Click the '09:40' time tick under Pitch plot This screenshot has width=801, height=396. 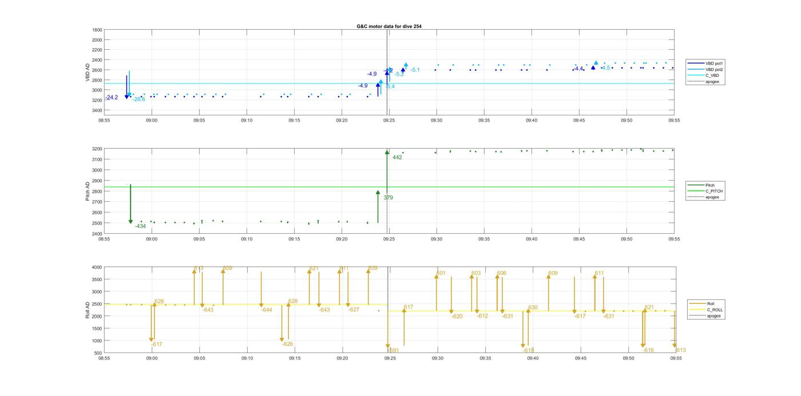coord(532,239)
